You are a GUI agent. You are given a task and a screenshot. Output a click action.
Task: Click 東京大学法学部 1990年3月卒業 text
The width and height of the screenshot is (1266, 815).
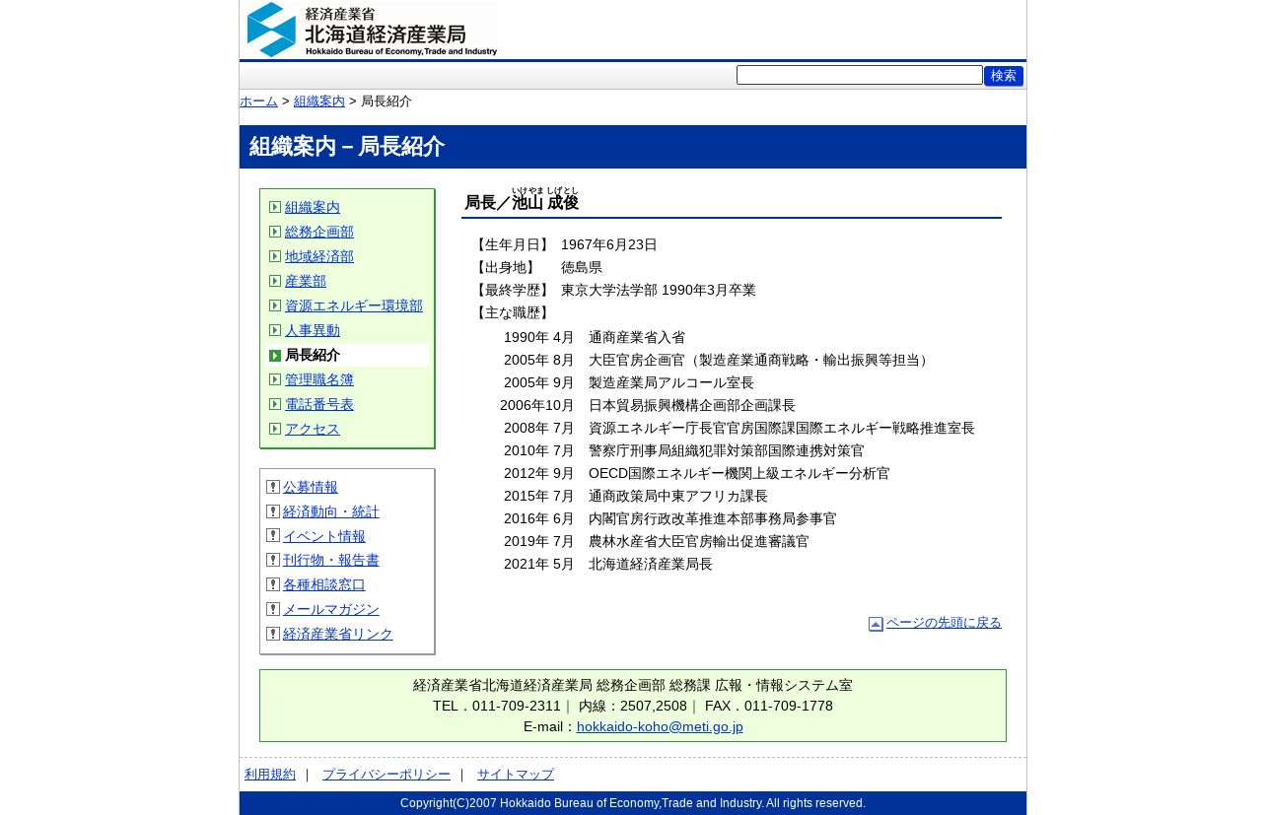659,290
